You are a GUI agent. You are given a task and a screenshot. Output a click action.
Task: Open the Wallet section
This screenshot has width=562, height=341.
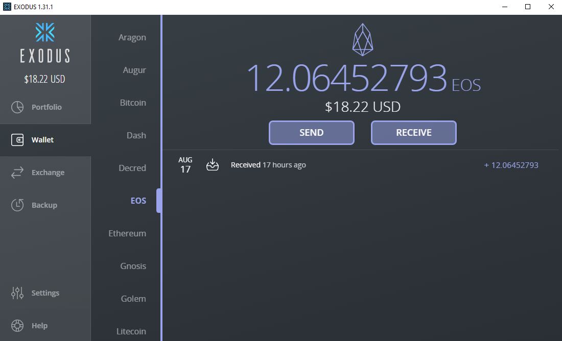tap(45, 140)
